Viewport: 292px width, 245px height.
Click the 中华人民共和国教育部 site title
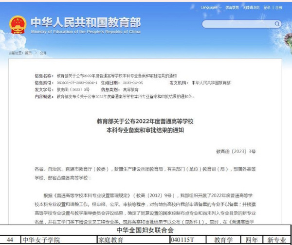[x=86, y=22]
